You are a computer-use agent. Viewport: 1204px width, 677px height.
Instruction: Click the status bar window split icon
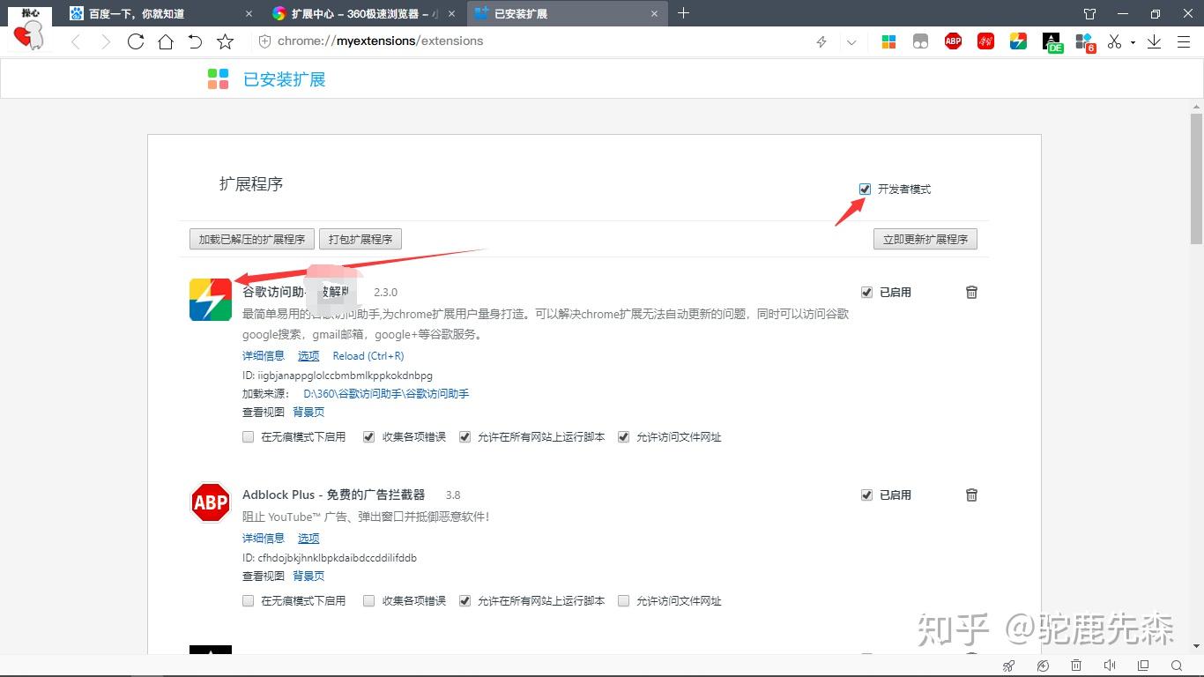[x=1143, y=666]
